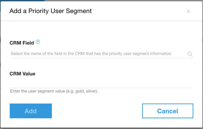203x129 pixels.
Task: Abort adding the segment via Cancel
Action: (168, 111)
